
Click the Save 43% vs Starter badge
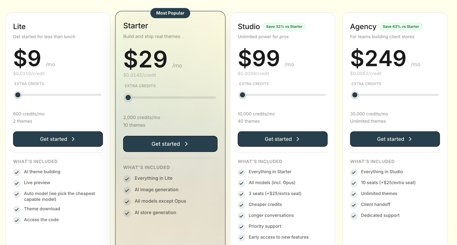coord(401,27)
